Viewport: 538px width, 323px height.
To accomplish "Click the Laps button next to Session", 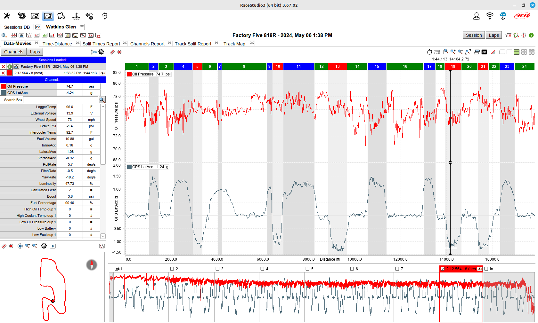I will tap(494, 35).
